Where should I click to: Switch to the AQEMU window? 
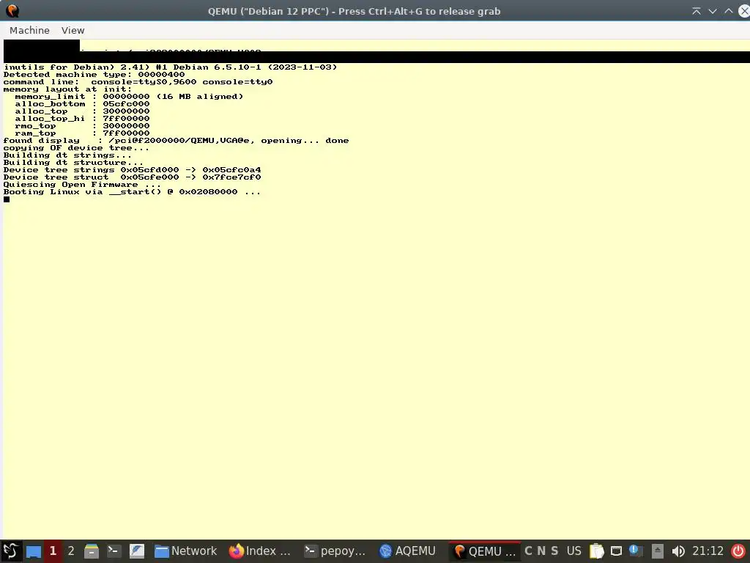(x=407, y=551)
